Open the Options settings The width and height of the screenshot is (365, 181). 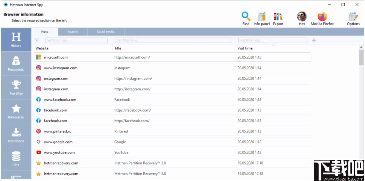pos(353,18)
